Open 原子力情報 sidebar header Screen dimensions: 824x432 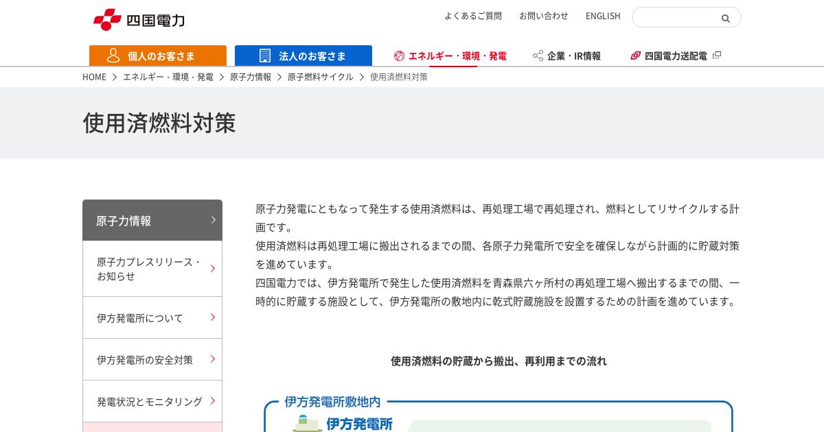click(x=152, y=220)
